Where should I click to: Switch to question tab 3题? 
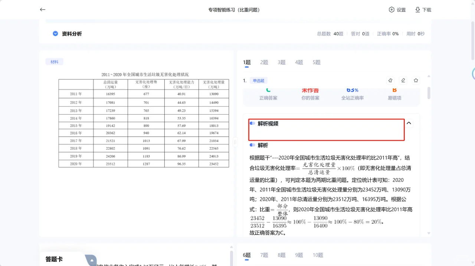click(x=281, y=62)
